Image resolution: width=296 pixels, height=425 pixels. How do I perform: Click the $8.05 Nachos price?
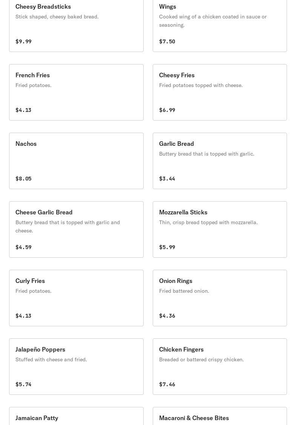point(23,179)
